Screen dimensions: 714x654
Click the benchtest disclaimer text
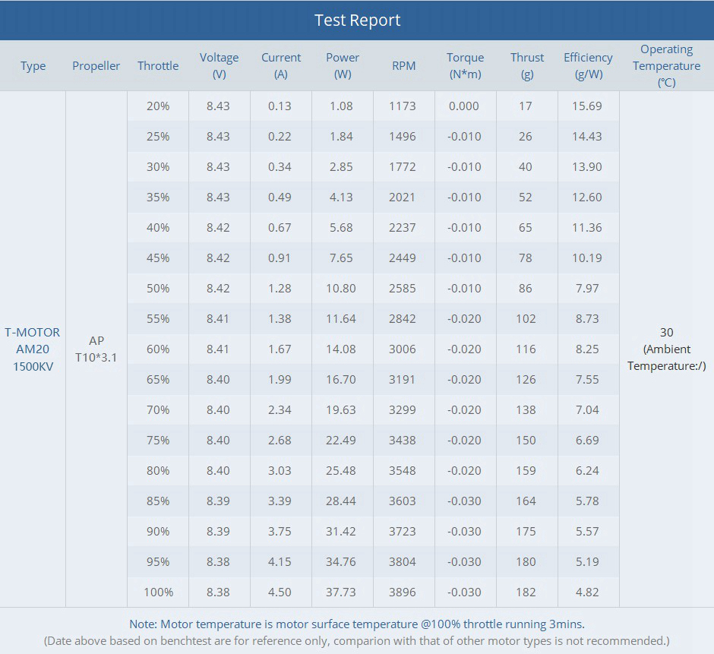tap(357, 641)
